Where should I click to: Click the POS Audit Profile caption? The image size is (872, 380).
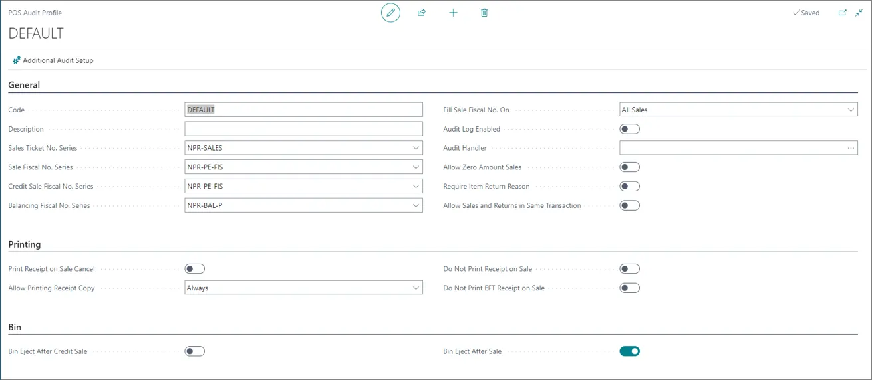pyautogui.click(x=35, y=13)
